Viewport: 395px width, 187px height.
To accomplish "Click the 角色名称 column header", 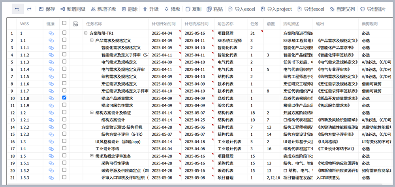I will click(x=226, y=24).
